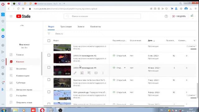Tick the select-all videos checkbox in the header

[x=49, y=41]
